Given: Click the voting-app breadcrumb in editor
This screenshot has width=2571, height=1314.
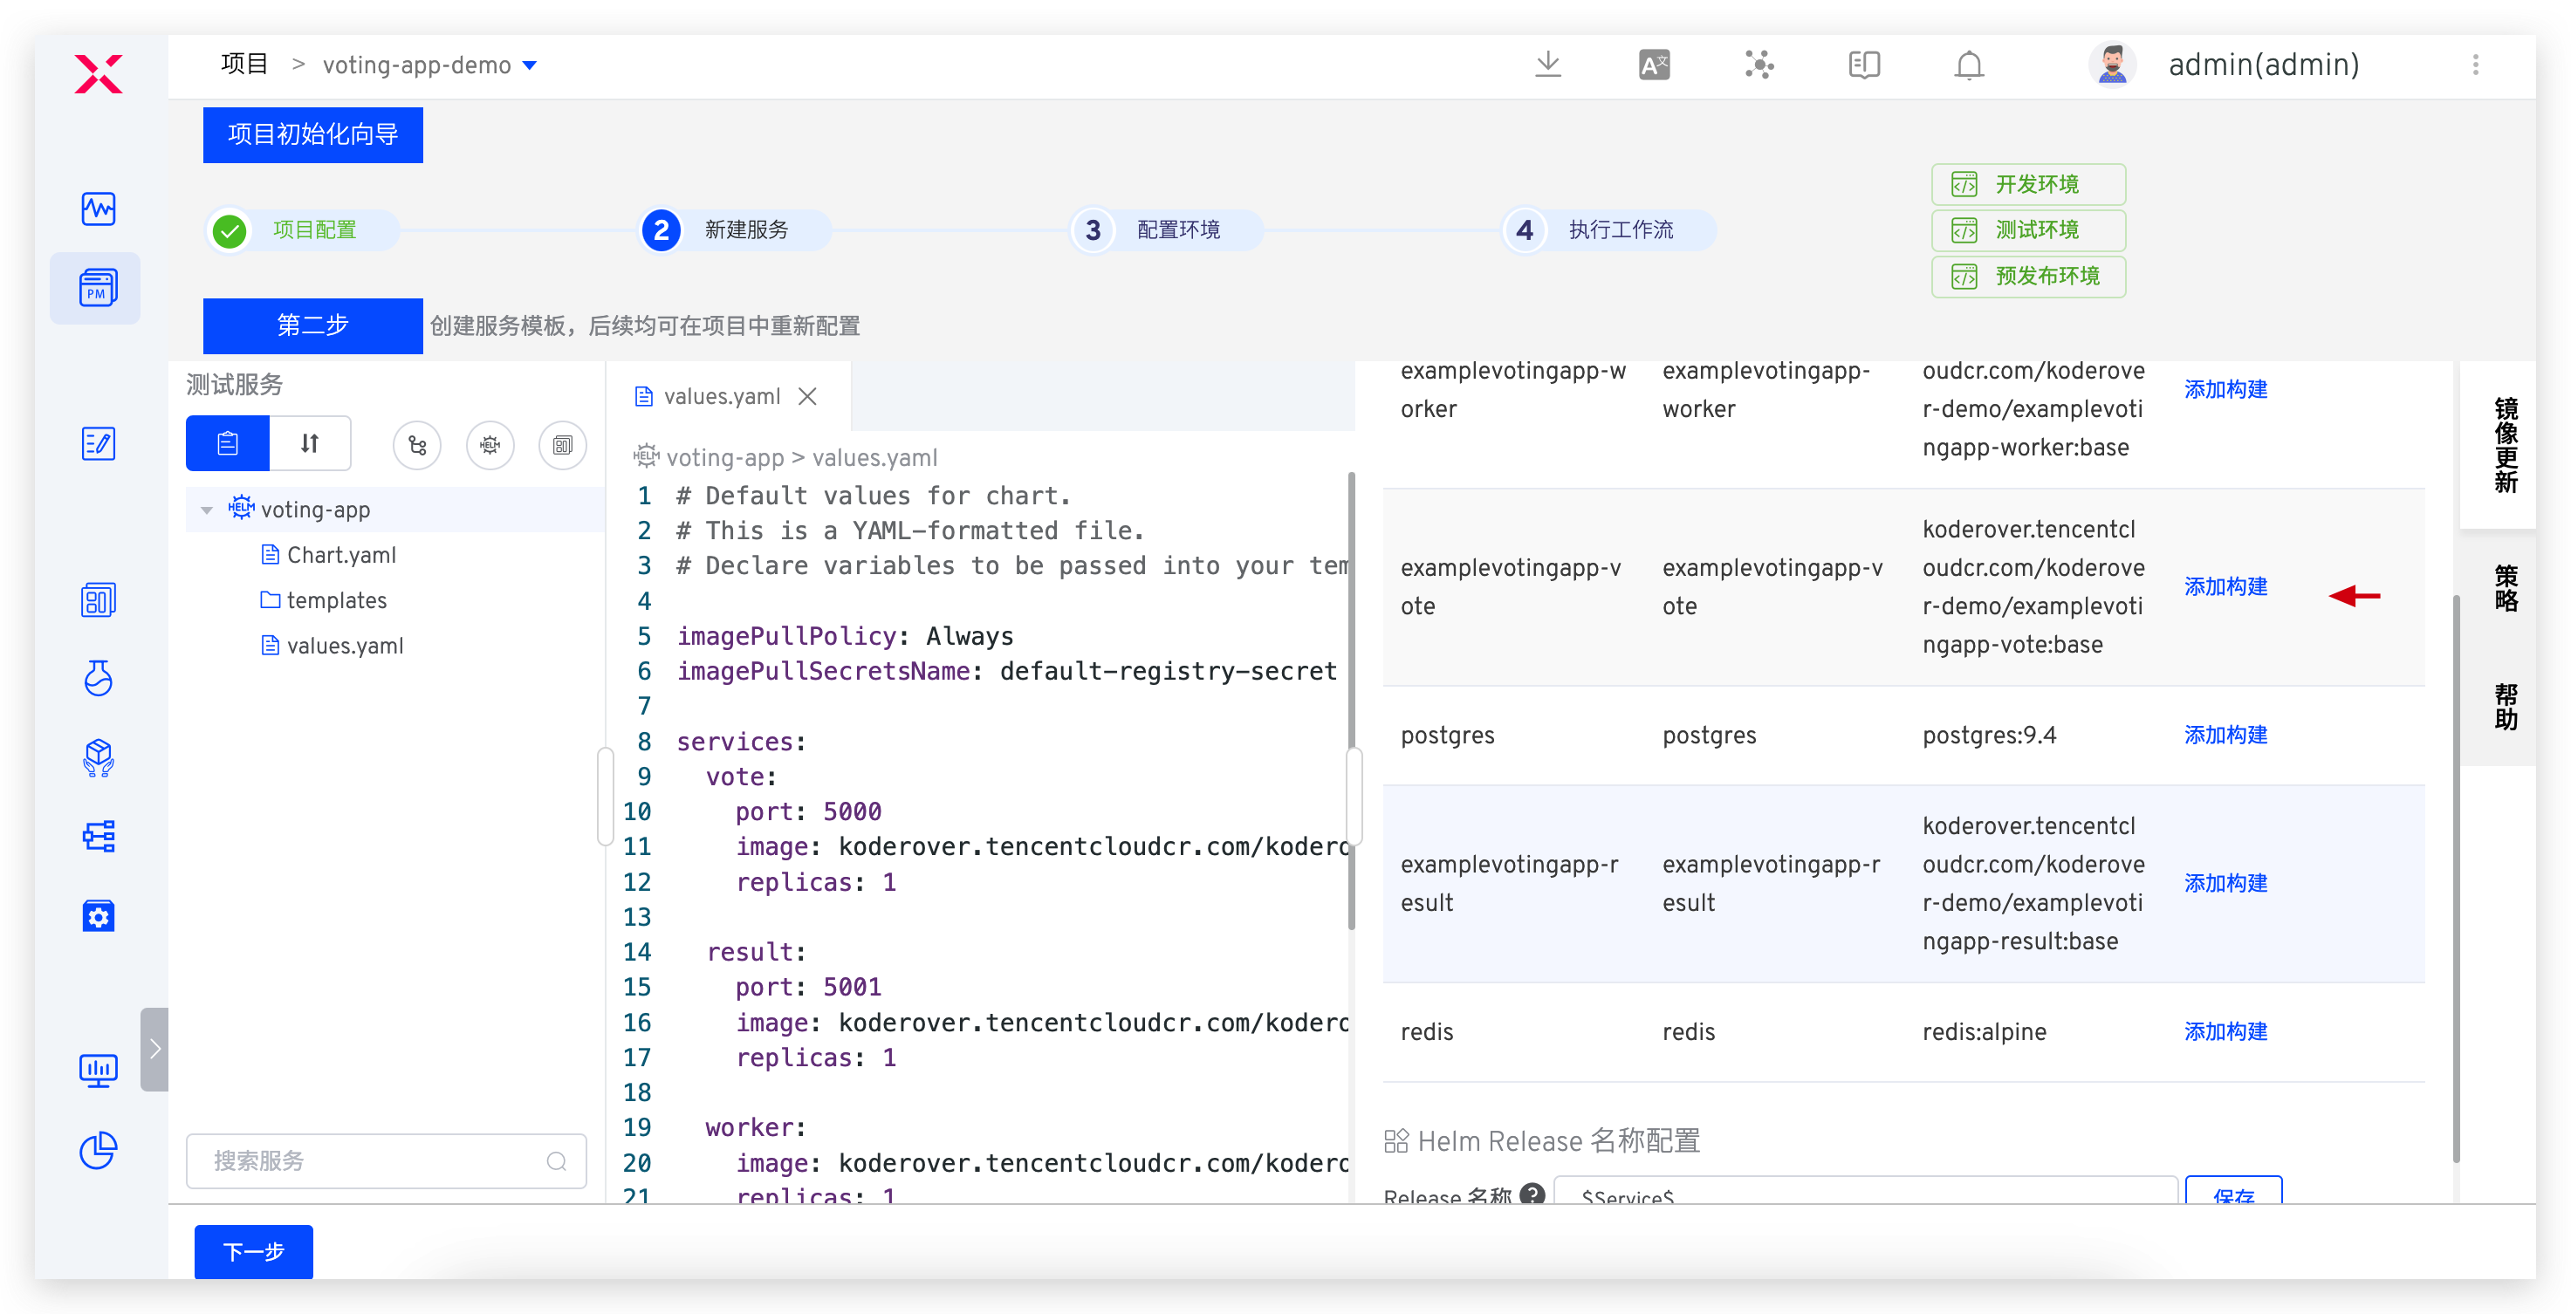Looking at the screenshot, I should [724, 458].
